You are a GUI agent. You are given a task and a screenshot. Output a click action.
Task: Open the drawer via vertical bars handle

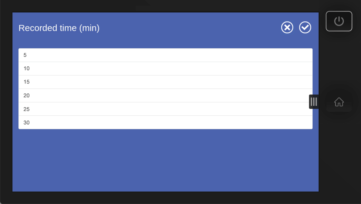[314, 102]
